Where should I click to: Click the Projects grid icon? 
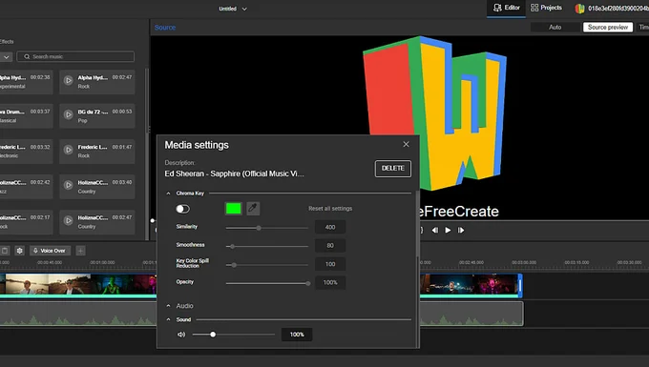click(x=534, y=8)
